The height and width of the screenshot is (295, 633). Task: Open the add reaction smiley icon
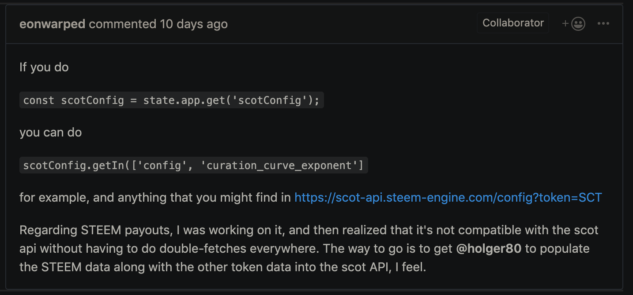point(578,24)
